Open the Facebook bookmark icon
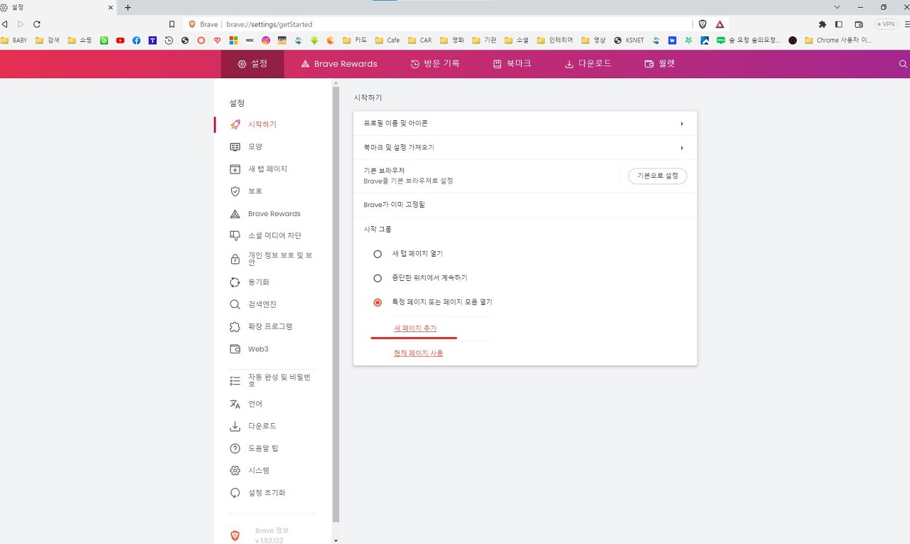This screenshot has width=910, height=544. pyautogui.click(x=136, y=41)
